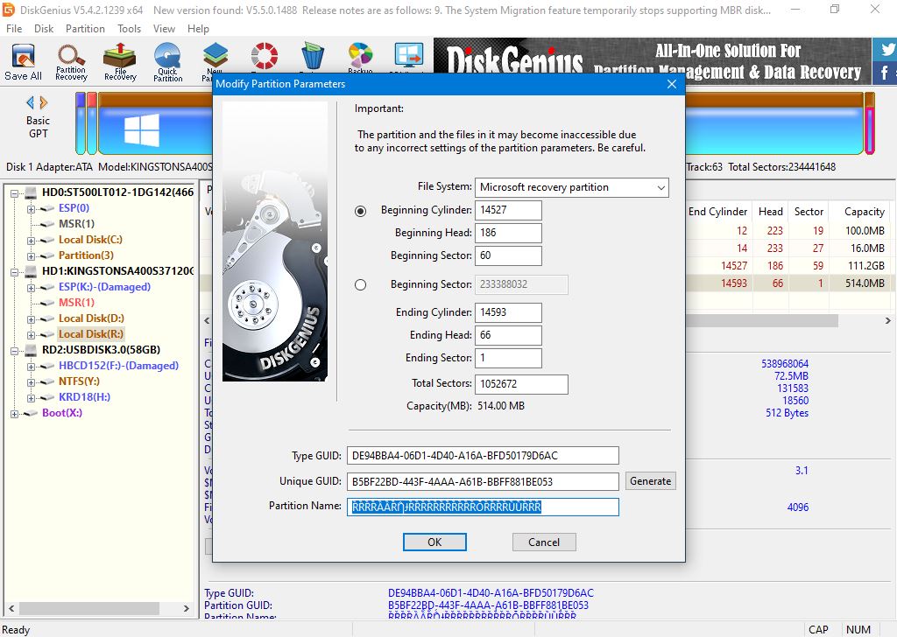
Task: Expand the Local Disk(D:) tree node
Action: click(32, 318)
